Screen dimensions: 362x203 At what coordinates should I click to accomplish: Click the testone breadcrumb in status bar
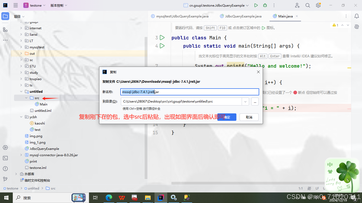coord(11,188)
